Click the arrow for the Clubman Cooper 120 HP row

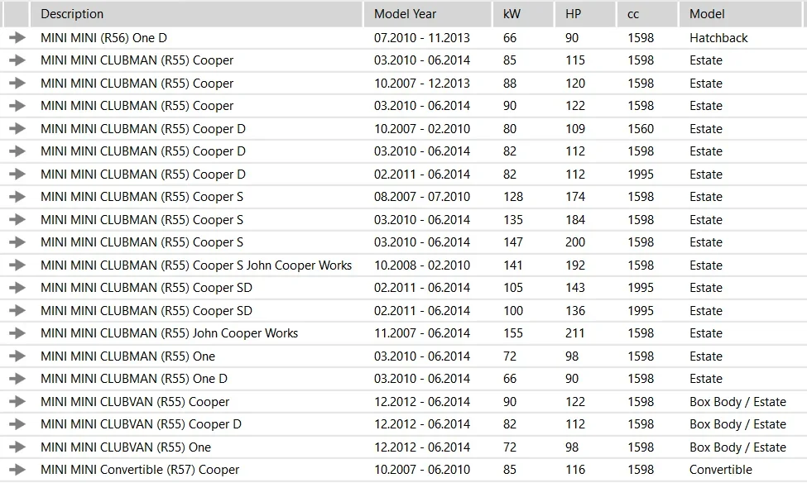pyautogui.click(x=17, y=83)
